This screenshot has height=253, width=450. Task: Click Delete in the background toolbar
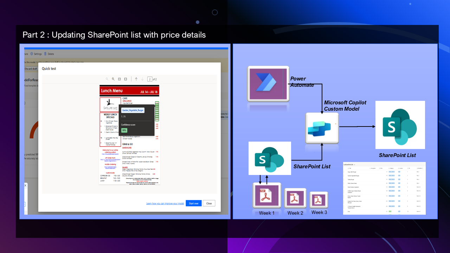point(49,54)
